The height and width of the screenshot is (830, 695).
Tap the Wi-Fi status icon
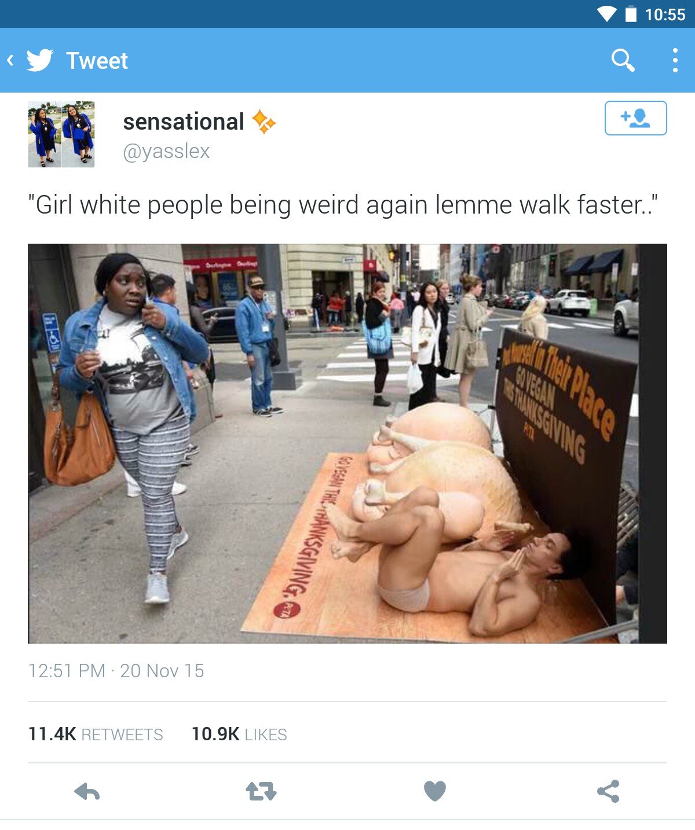[607, 14]
